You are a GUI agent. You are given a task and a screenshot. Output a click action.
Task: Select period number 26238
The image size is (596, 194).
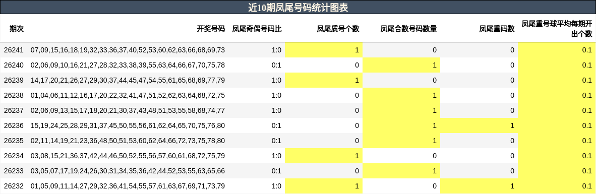(x=14, y=95)
